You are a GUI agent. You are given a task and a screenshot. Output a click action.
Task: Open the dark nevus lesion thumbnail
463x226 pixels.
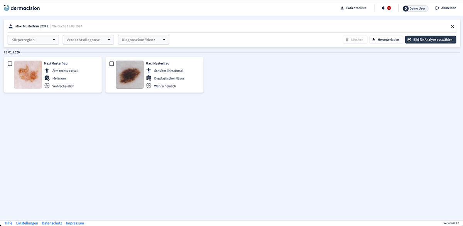[130, 75]
